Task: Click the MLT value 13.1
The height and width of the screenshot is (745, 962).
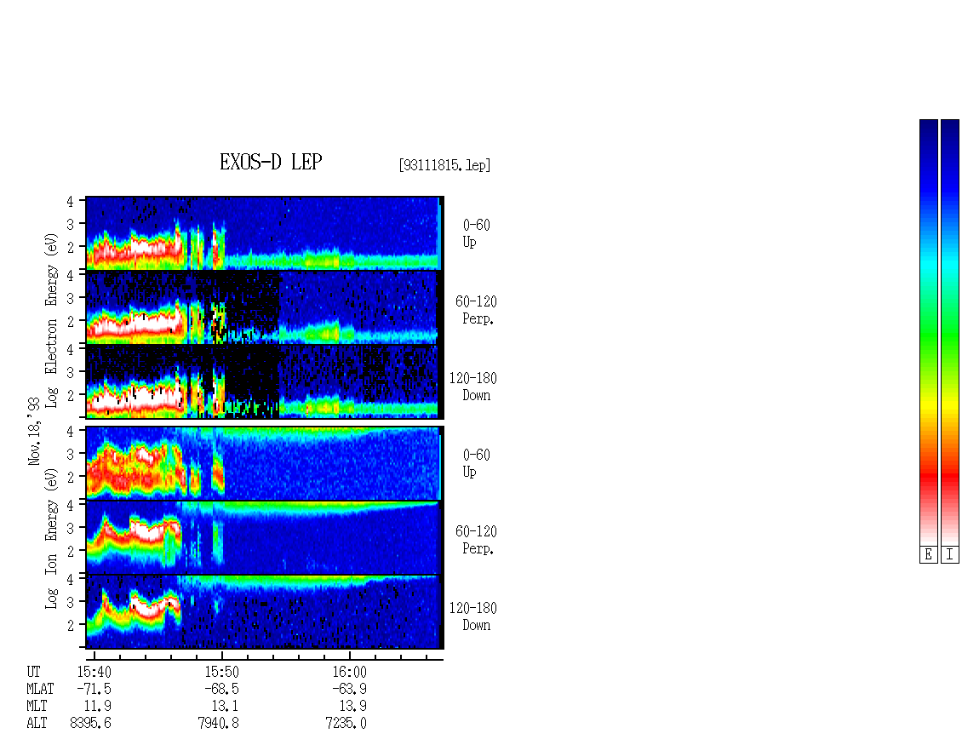Action: point(225,707)
